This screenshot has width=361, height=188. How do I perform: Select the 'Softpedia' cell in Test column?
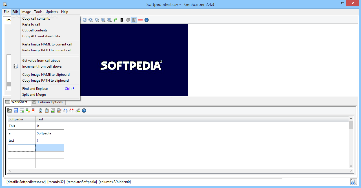tap(50, 133)
